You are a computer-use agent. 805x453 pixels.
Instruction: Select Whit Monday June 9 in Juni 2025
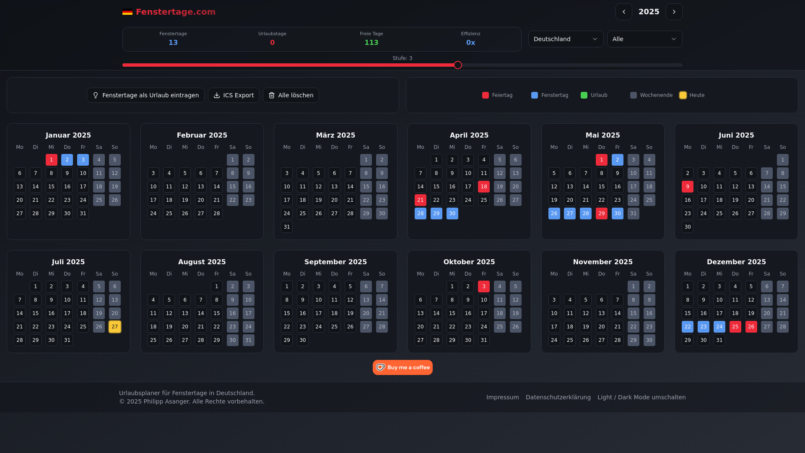pos(688,187)
